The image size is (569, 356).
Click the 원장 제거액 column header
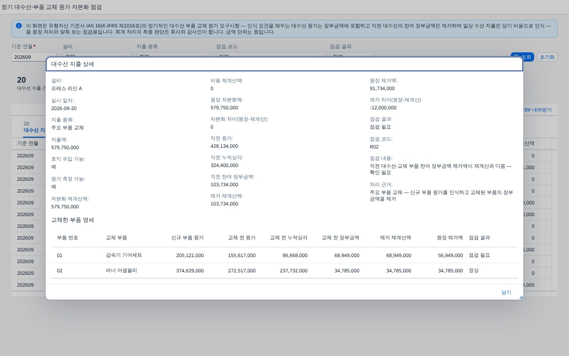pos(450,237)
